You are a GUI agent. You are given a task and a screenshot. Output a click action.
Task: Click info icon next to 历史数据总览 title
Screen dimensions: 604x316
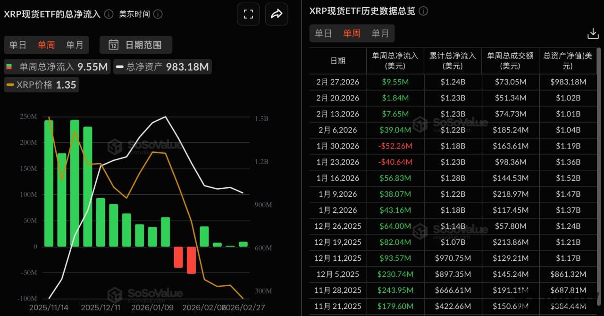[423, 11]
